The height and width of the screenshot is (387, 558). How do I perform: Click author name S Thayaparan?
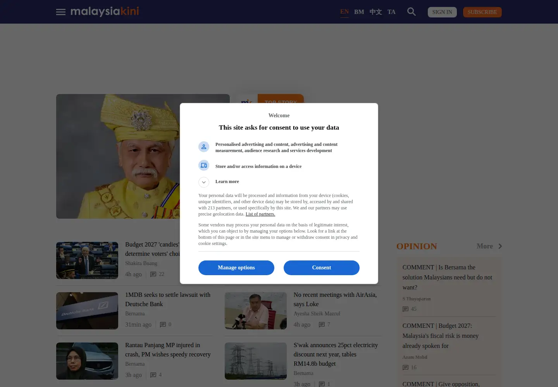point(417,299)
